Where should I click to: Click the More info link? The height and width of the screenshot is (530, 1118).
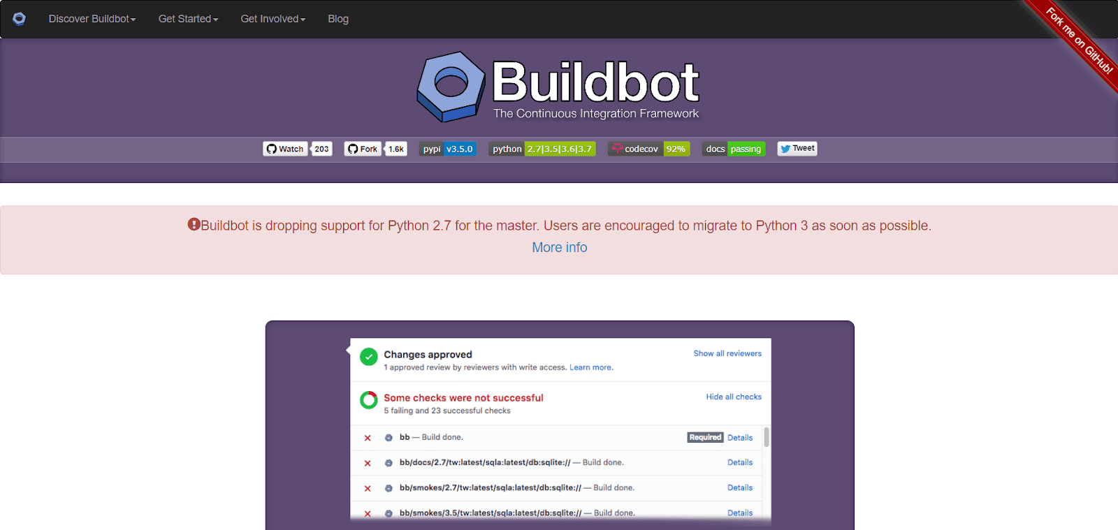[559, 247]
